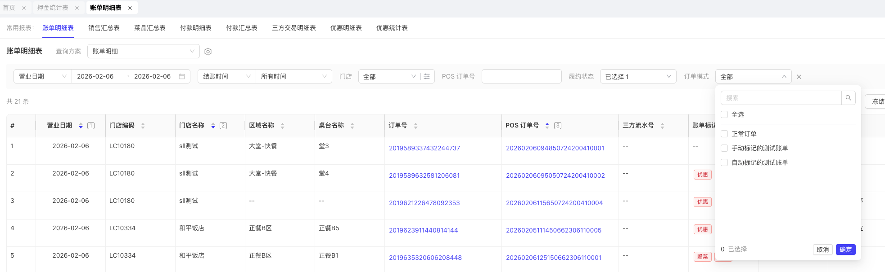Sort by 营业日期 column sort icon

[81, 126]
